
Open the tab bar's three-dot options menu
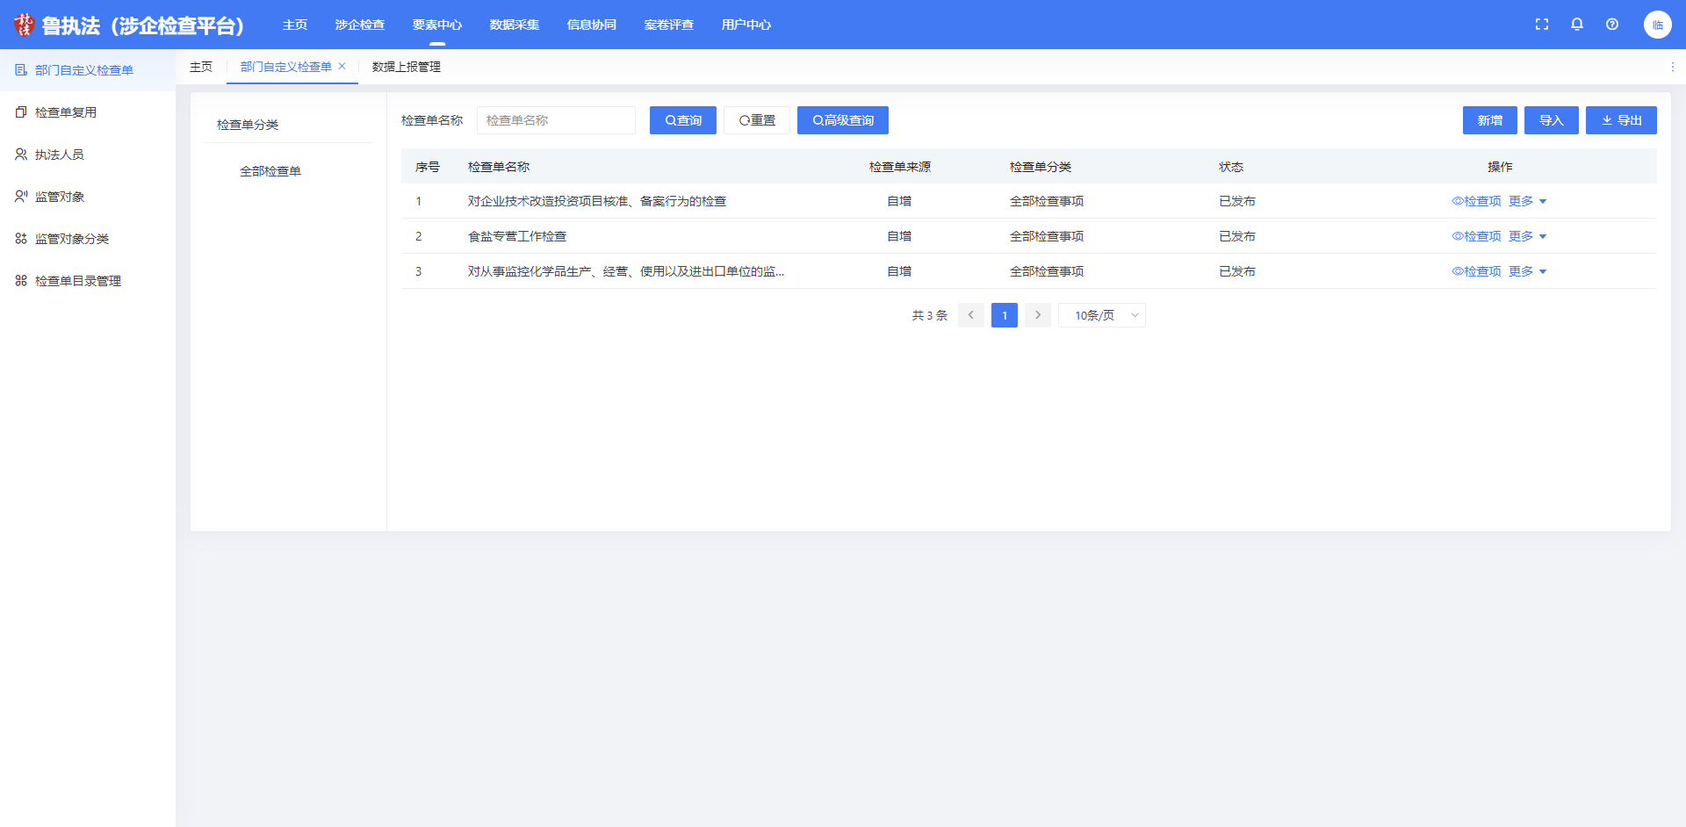pyautogui.click(x=1672, y=67)
